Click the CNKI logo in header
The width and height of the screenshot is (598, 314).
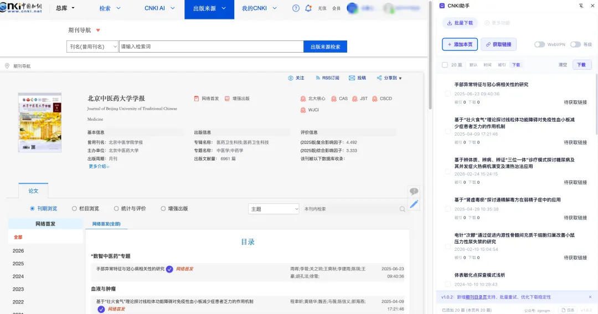tap(21, 8)
